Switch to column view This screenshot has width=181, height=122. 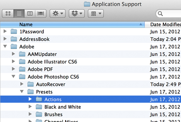[x=30, y=14]
